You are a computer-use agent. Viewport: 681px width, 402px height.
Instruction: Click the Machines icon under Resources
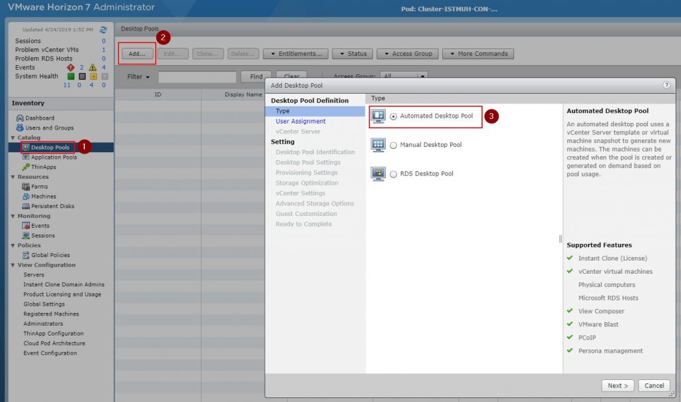(x=26, y=196)
